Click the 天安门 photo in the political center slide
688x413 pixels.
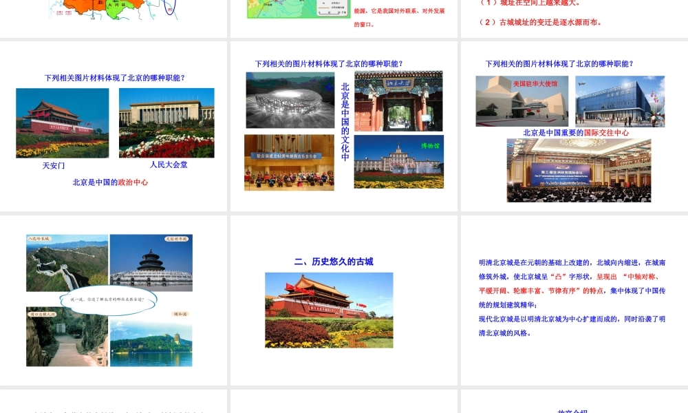63,123
